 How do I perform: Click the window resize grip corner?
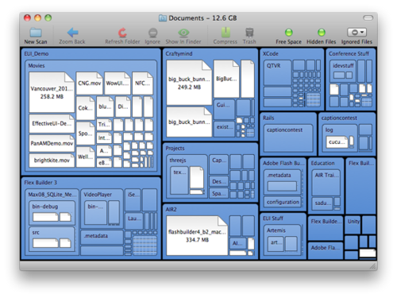(x=373, y=266)
